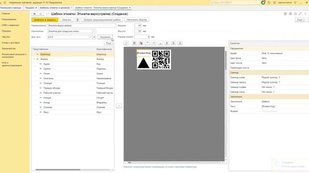Open CRM и маркетинг section
The height and width of the screenshot is (173, 309).
[x=11, y=25]
